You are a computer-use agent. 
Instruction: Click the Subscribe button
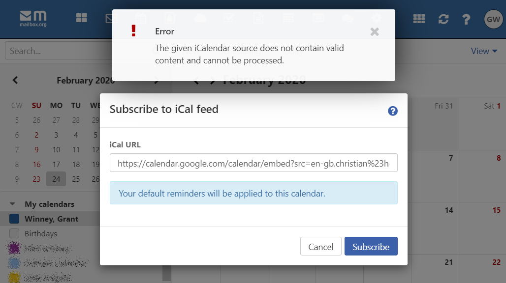tap(371, 247)
